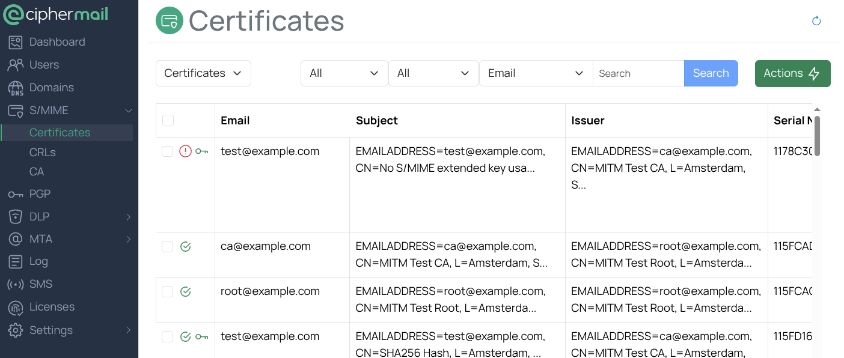Select the root@example.com certificate checkbox
Screen dimensions: 844x358
click(x=168, y=291)
